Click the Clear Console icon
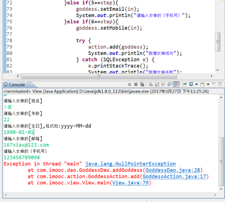225x202 pixels. 151,84
